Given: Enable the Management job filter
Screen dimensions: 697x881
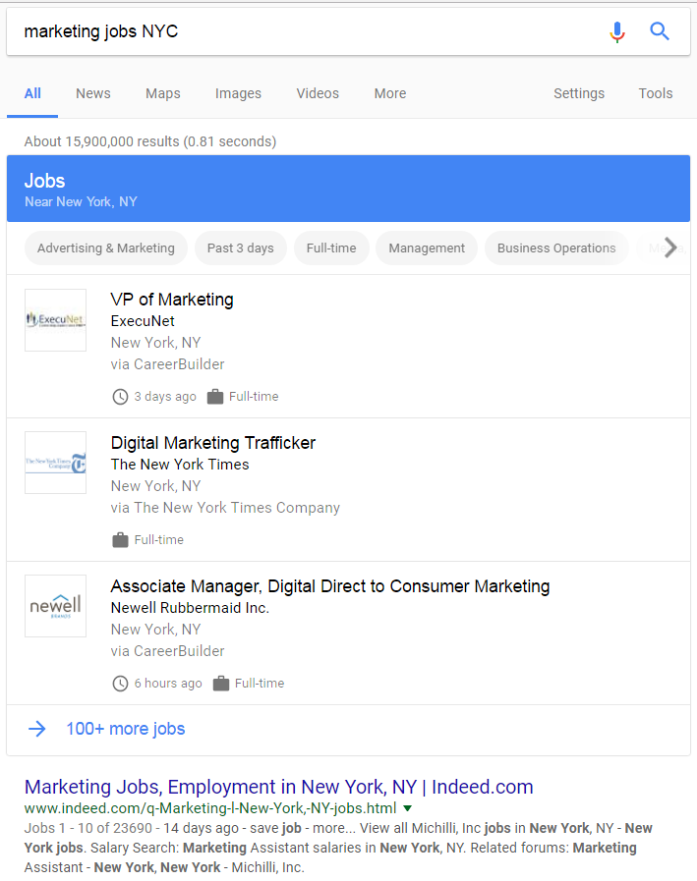Looking at the screenshot, I should pyautogui.click(x=426, y=248).
